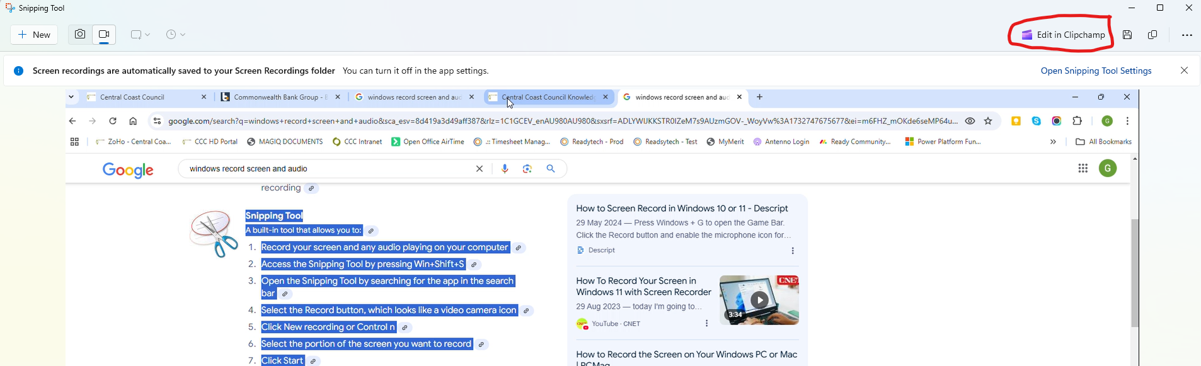Click the Skype extension icon
The image size is (1201, 366).
click(x=1037, y=121)
